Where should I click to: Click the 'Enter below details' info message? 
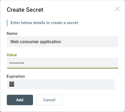tap(44, 23)
